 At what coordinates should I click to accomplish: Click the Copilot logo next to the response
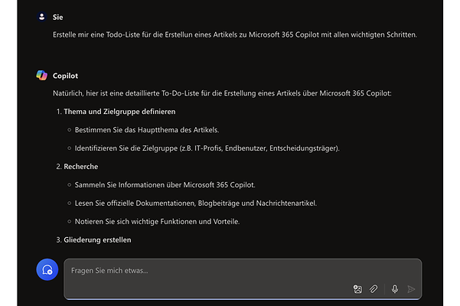tap(41, 76)
